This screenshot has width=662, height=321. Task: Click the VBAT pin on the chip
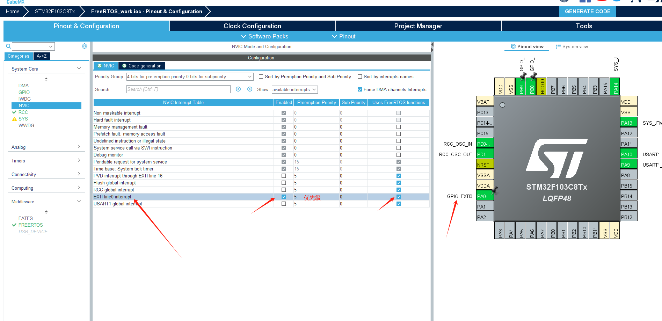(485, 102)
